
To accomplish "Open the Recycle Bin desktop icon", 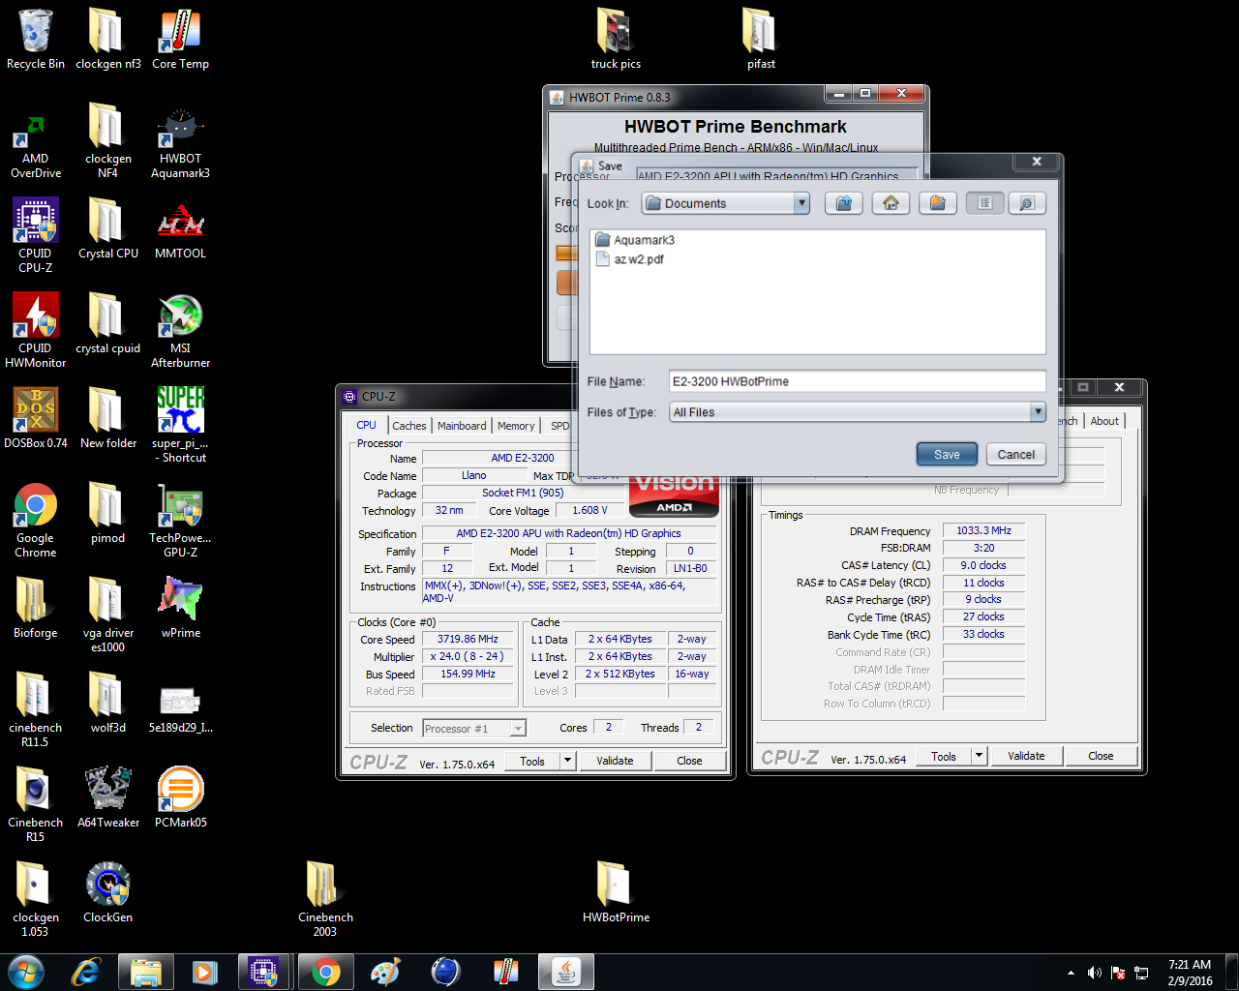I will point(36,39).
